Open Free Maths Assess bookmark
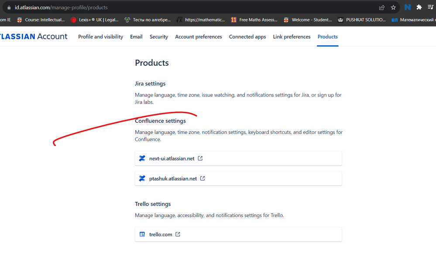This screenshot has height=261, width=436. point(254,20)
